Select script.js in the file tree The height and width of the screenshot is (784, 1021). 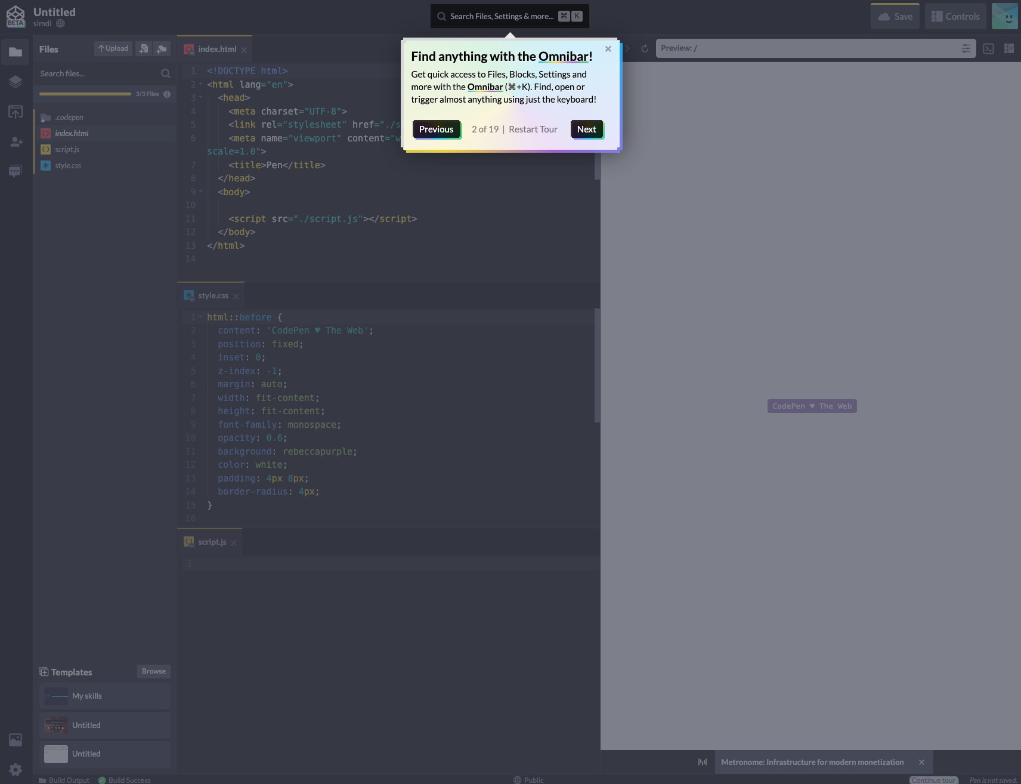pyautogui.click(x=105, y=149)
